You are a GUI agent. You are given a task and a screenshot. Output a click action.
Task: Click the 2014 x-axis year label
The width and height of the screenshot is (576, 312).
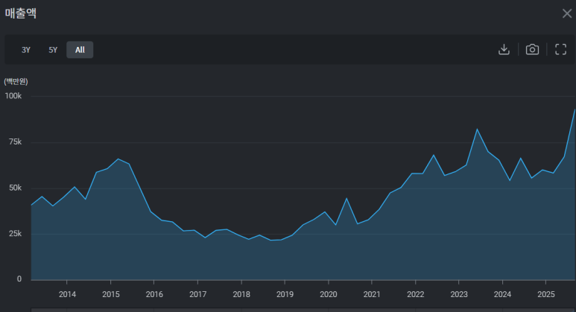(x=67, y=294)
